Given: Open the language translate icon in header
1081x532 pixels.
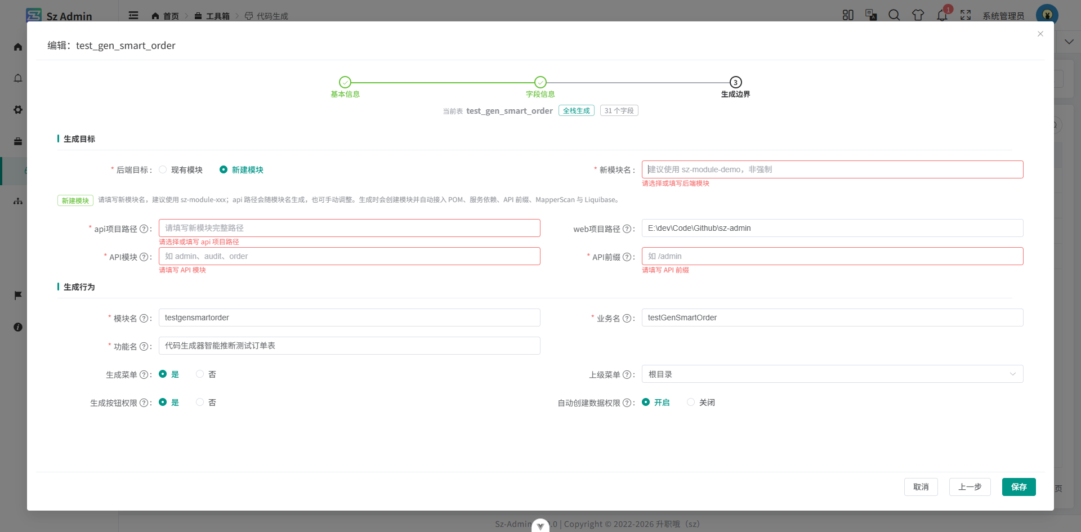Looking at the screenshot, I should [x=871, y=15].
